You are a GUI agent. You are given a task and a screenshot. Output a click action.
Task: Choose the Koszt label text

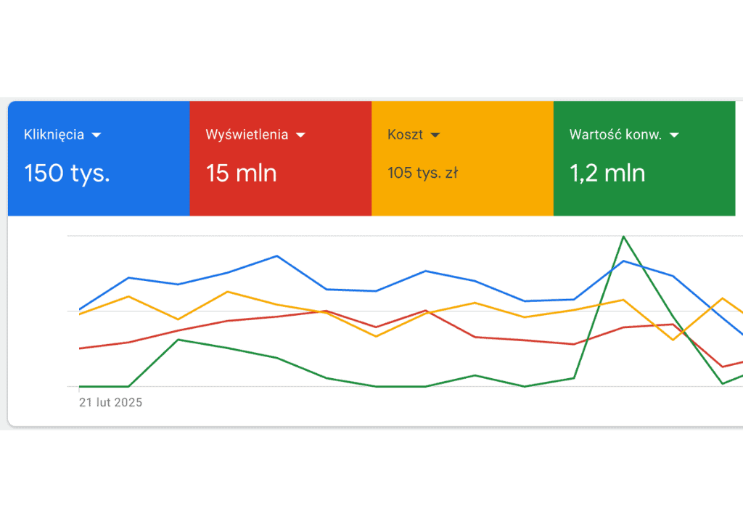click(x=405, y=135)
